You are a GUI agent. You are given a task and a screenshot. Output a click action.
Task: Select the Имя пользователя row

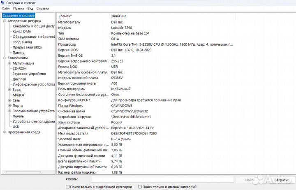point(146,134)
